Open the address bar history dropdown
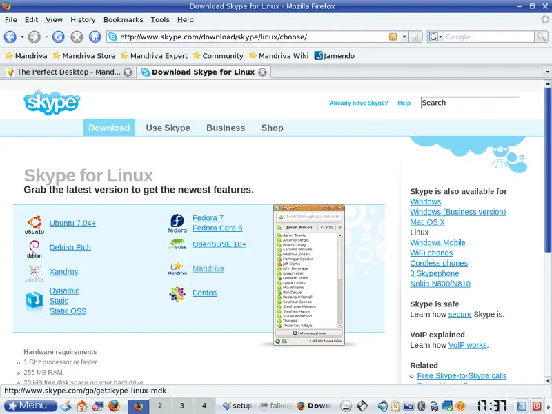Image resolution: width=552 pixels, height=414 pixels. tap(404, 37)
